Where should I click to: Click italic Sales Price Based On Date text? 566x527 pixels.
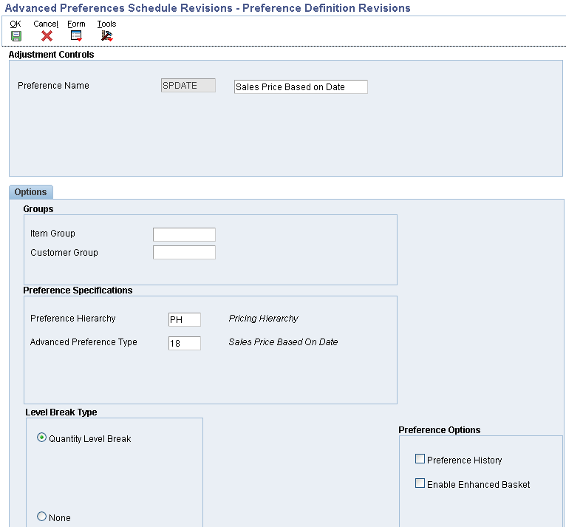click(283, 341)
